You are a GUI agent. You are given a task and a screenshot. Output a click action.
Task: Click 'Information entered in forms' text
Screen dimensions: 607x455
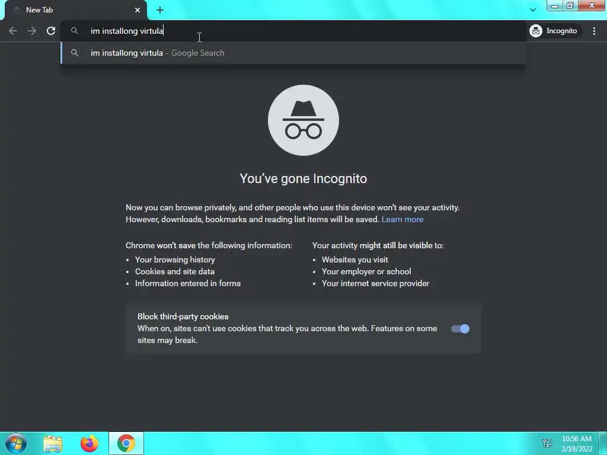point(188,284)
